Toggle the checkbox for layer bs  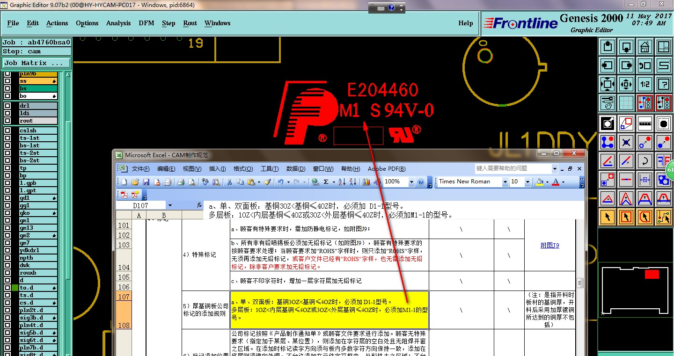pos(7,88)
